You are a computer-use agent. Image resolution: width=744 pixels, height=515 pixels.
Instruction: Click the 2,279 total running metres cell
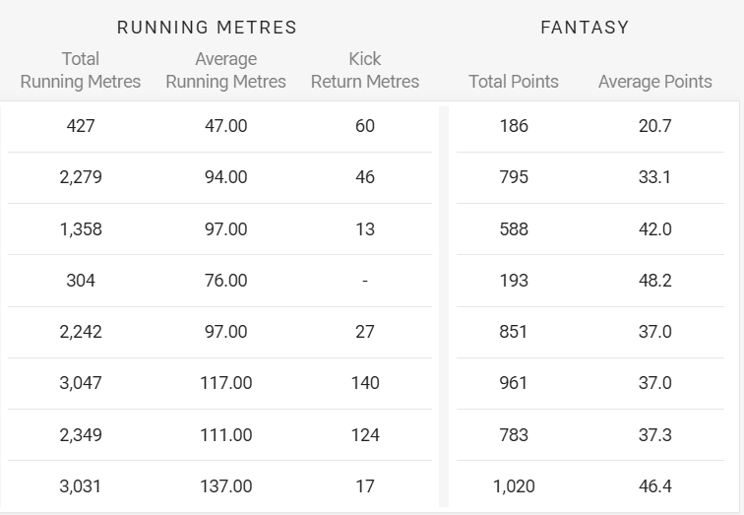pos(81,177)
